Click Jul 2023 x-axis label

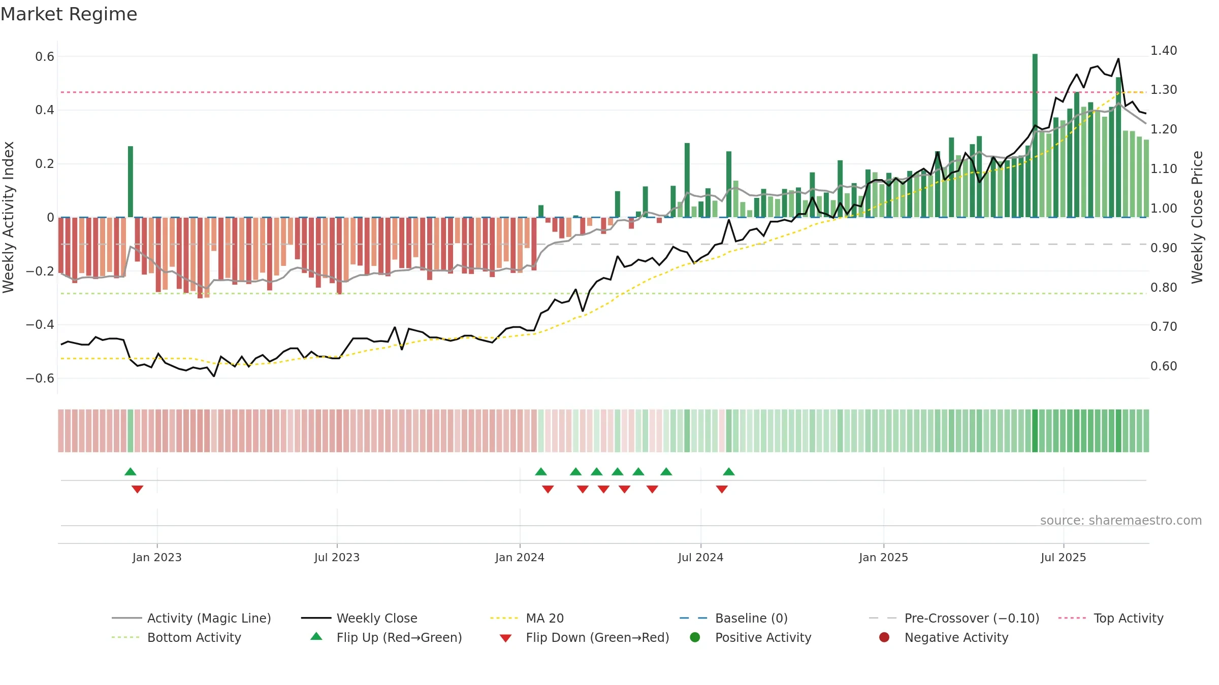337,557
